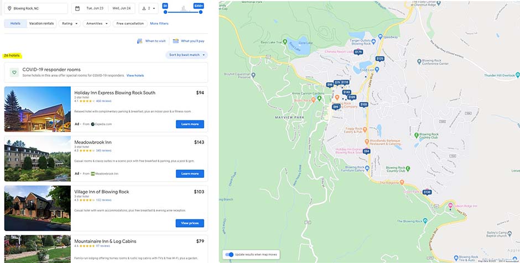Click the When to visit chart icon
Viewport: 520px width, 263px height.
click(x=140, y=41)
